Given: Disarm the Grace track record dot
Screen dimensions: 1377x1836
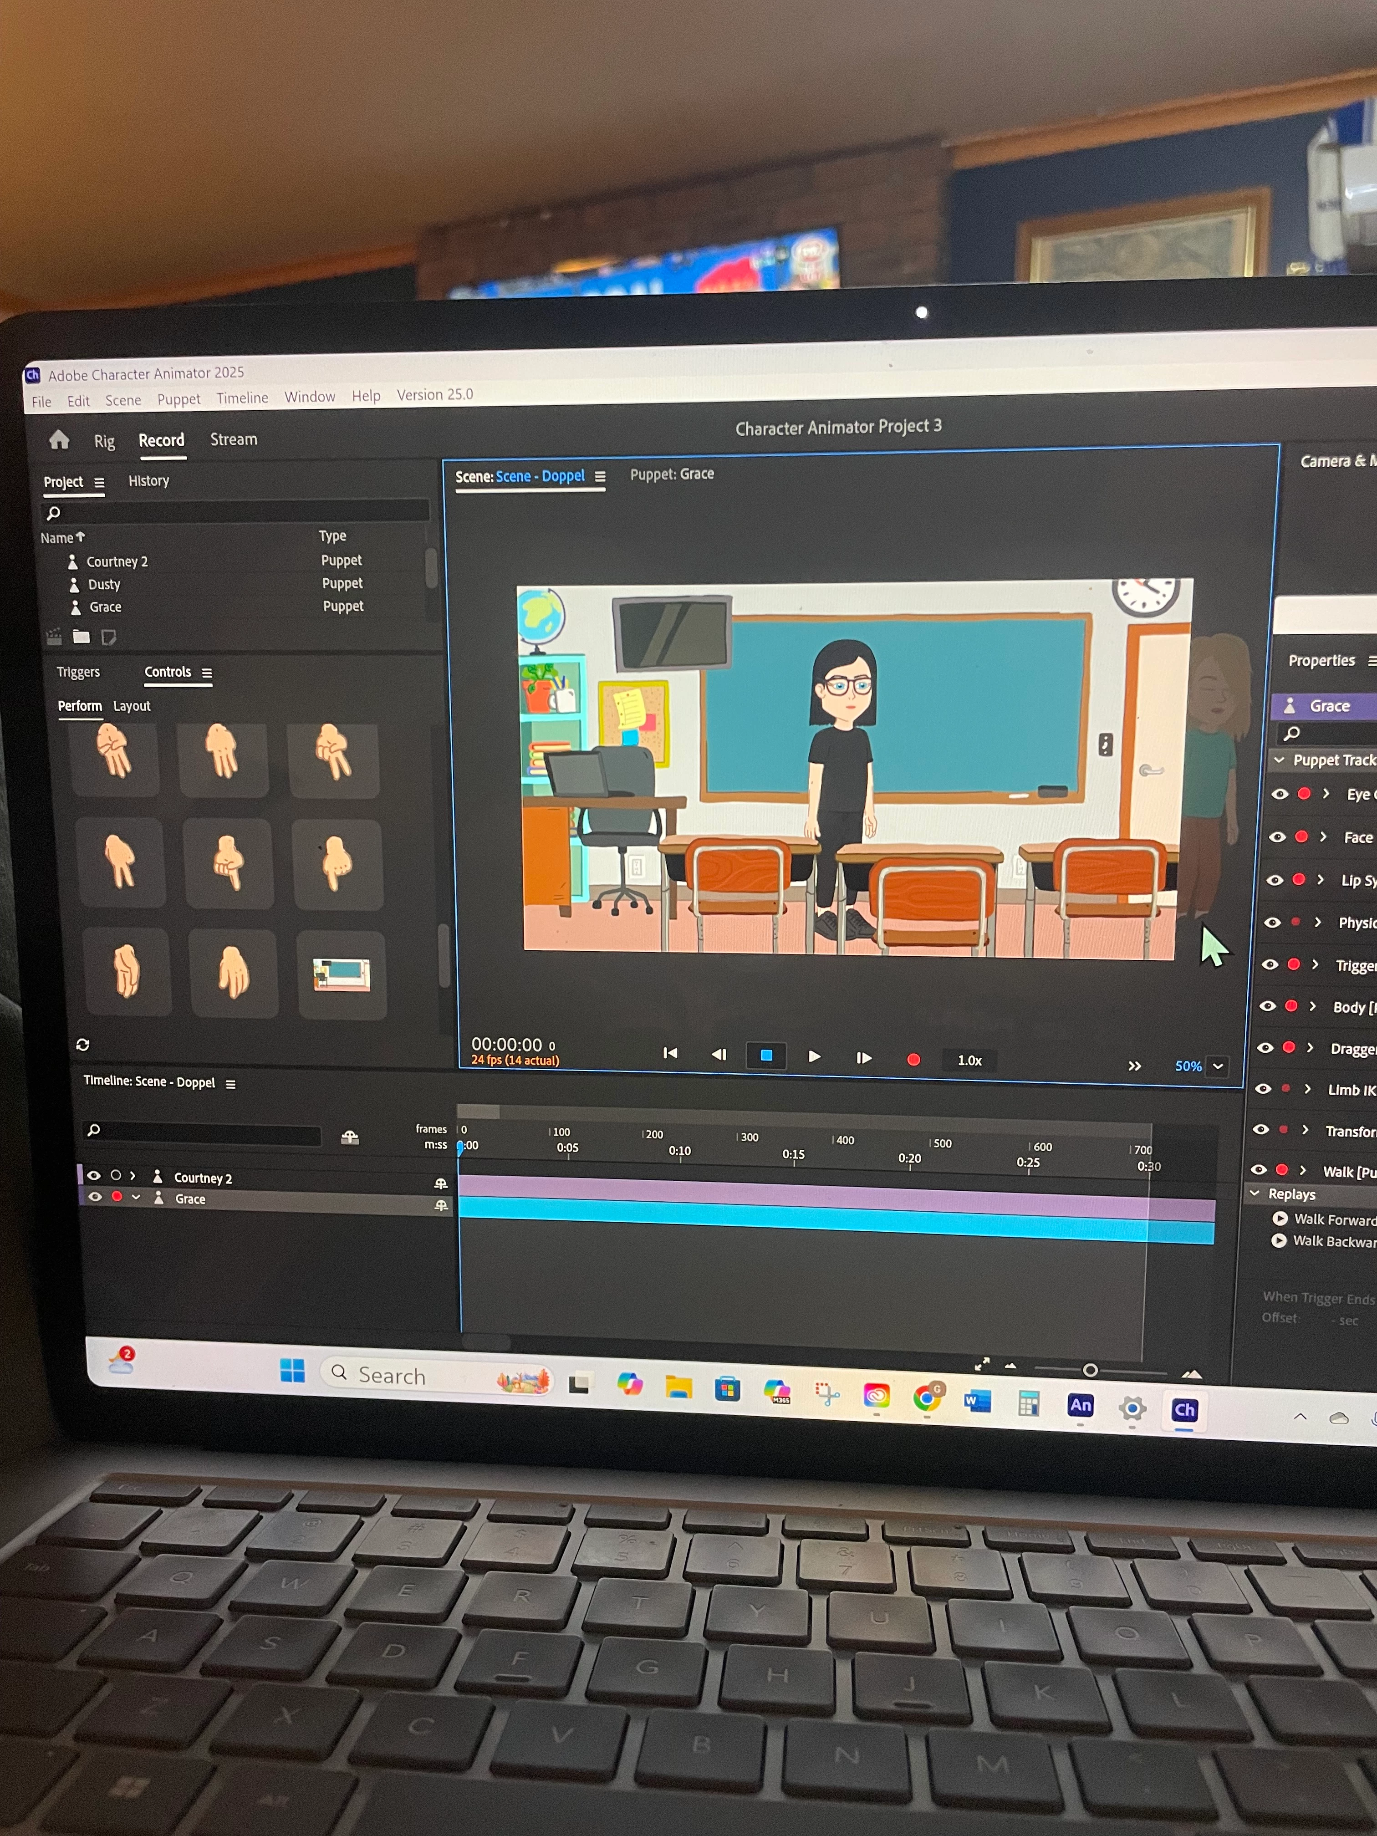Looking at the screenshot, I should tap(117, 1197).
